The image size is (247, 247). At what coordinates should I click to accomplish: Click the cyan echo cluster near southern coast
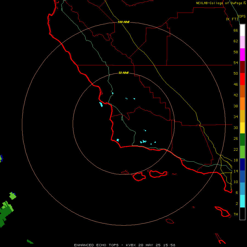point(143,142)
